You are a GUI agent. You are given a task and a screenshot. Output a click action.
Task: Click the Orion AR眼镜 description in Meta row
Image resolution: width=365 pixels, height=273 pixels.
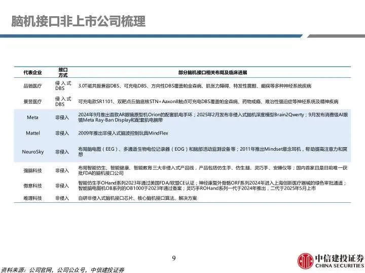[x=213, y=117]
